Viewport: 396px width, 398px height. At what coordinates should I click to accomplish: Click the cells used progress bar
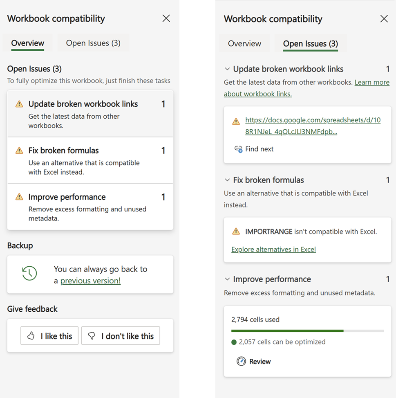(x=307, y=331)
